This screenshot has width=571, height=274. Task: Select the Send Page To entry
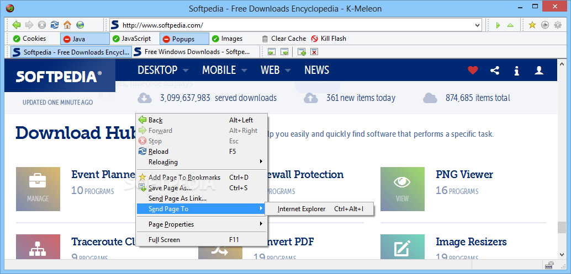click(x=201, y=209)
